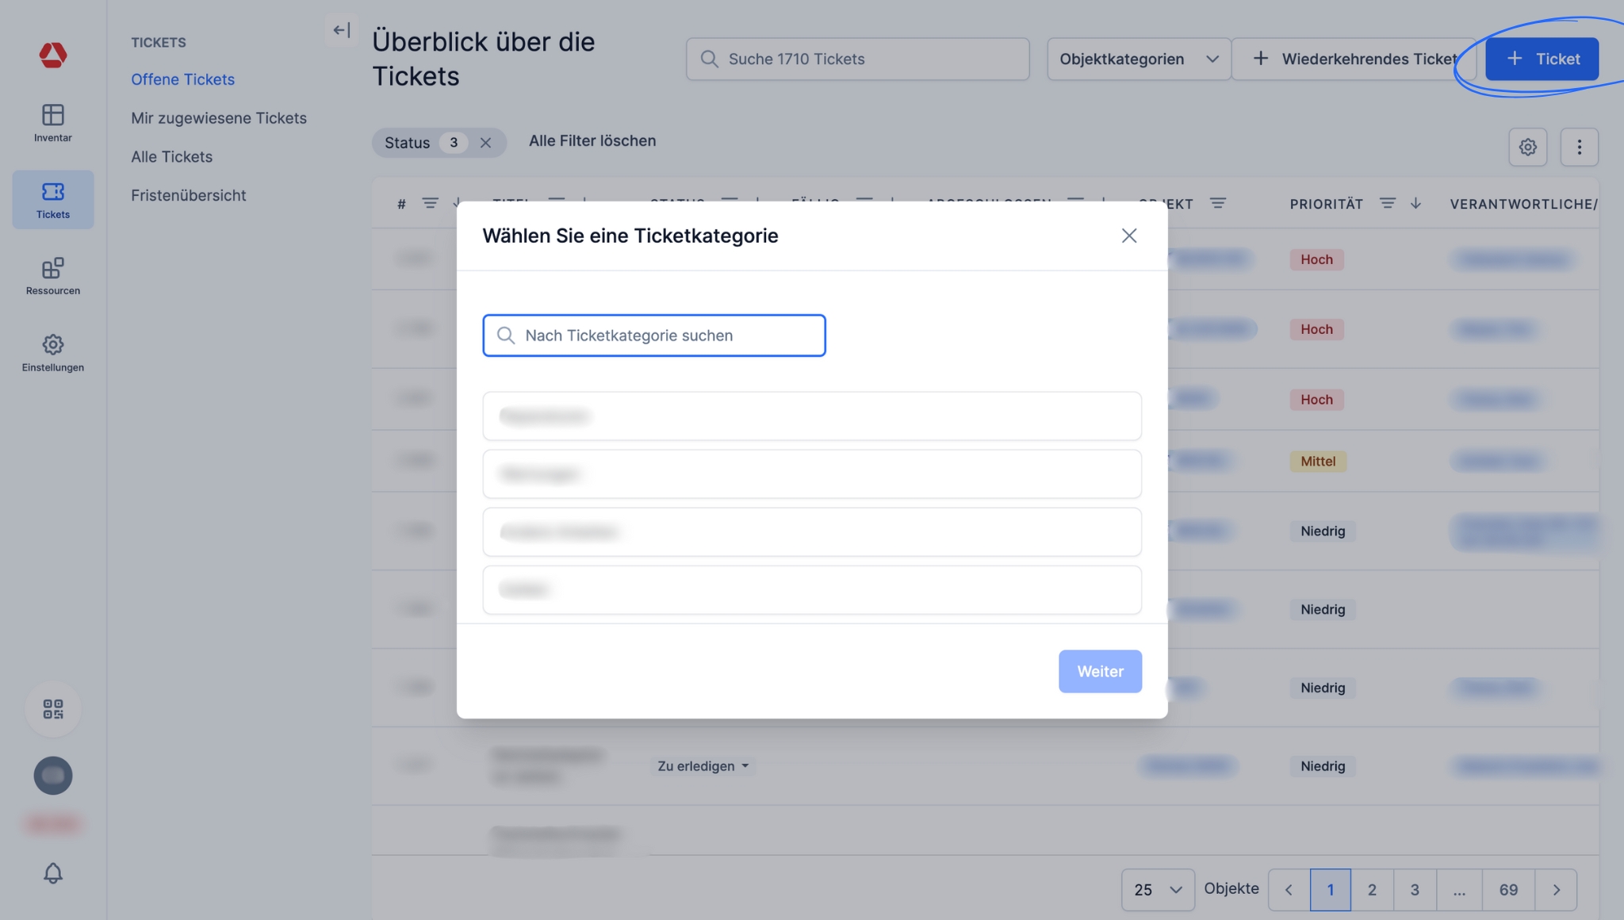Open table settings gear icon

pos(1527,147)
